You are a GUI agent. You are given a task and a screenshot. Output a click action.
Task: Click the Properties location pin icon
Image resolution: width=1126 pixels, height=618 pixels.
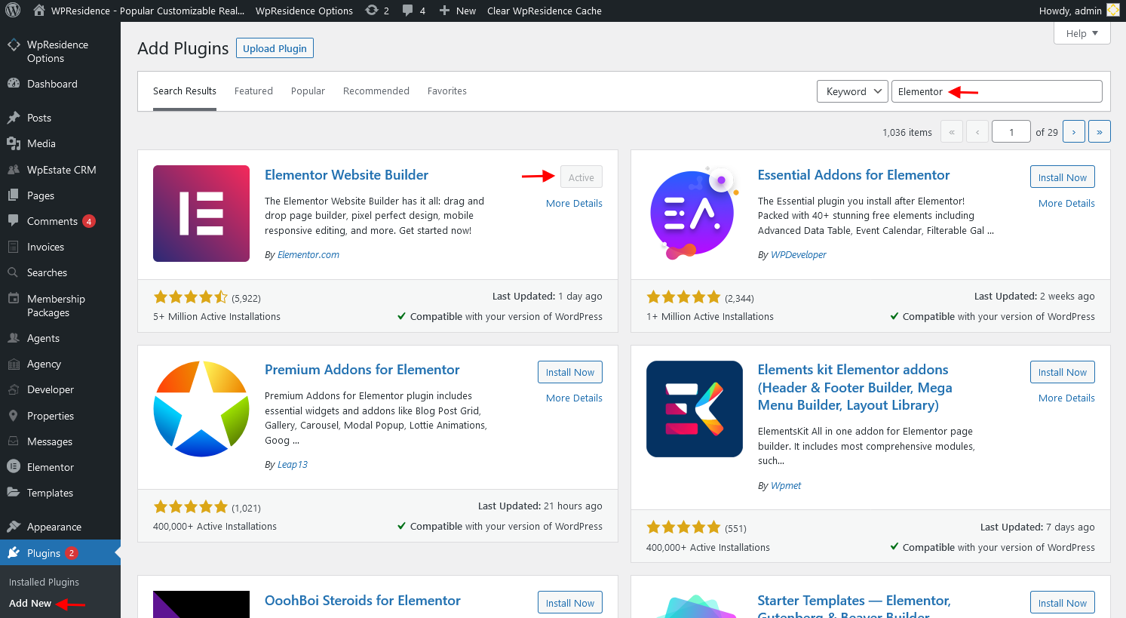click(x=14, y=416)
